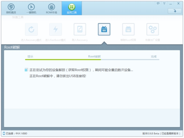This screenshot has width=184, height=138.
Task: Click the green Root progress bar
Action: 63,60
